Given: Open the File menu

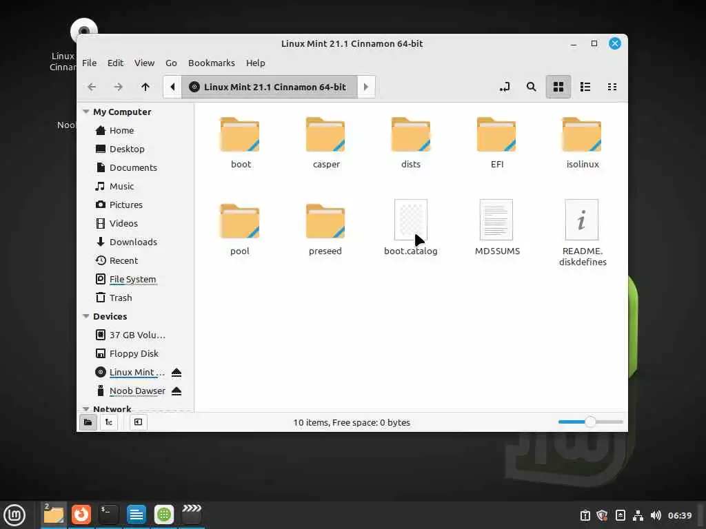Looking at the screenshot, I should coord(89,63).
